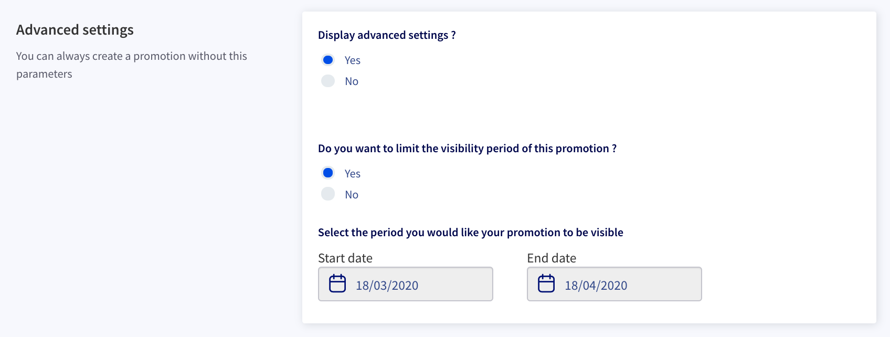This screenshot has width=890, height=337.
Task: Click the No label under Display advanced settings
Action: (352, 81)
